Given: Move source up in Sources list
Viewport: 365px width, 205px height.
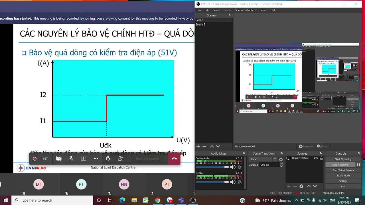Looking at the screenshot, I should click(x=309, y=186).
